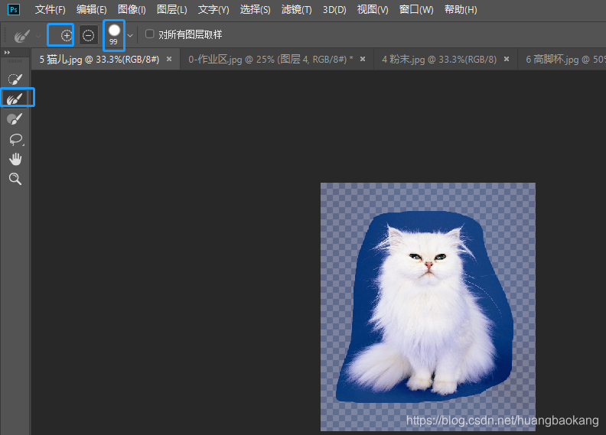Open the 文件(F) menu
Viewport: 606px width, 435px height.
pos(50,10)
